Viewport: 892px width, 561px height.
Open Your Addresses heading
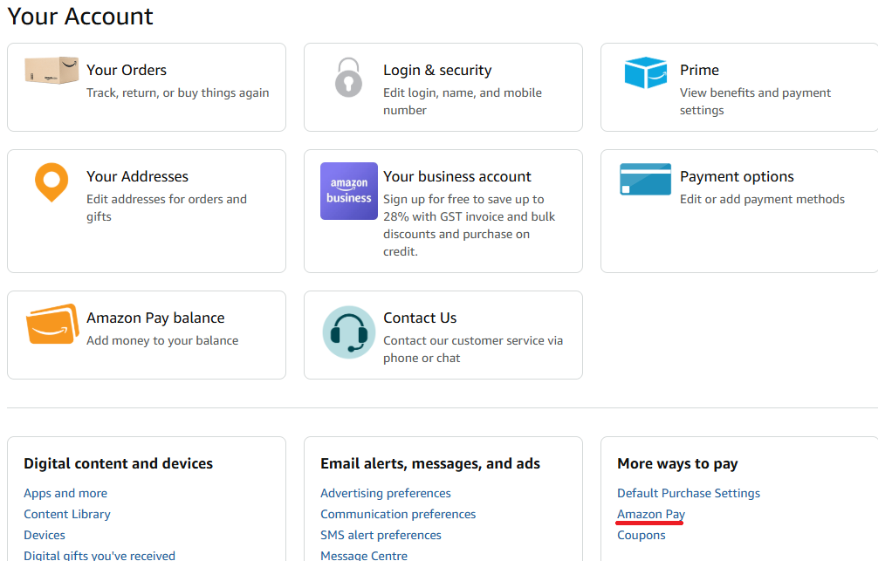click(x=137, y=176)
